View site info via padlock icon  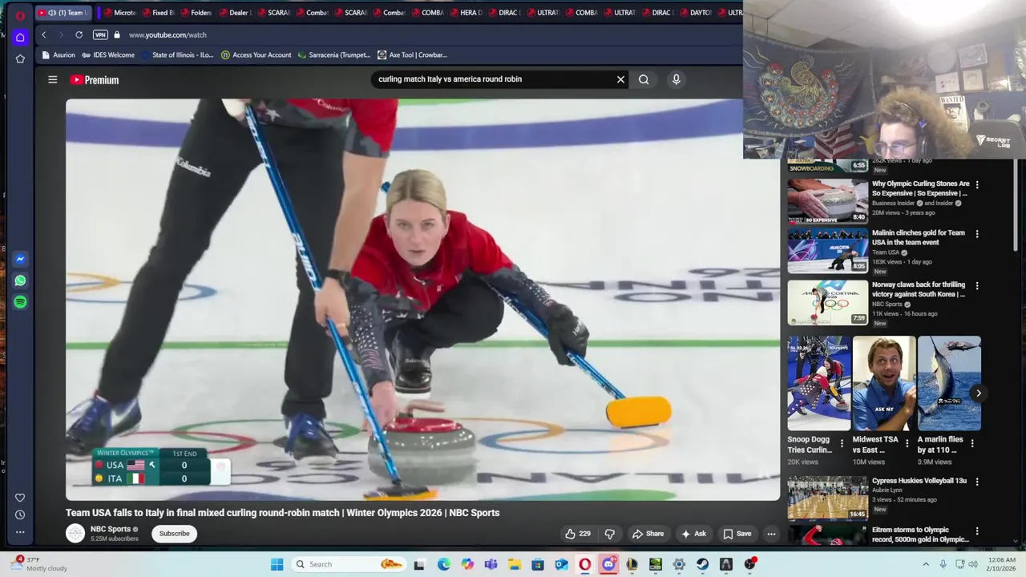[117, 34]
